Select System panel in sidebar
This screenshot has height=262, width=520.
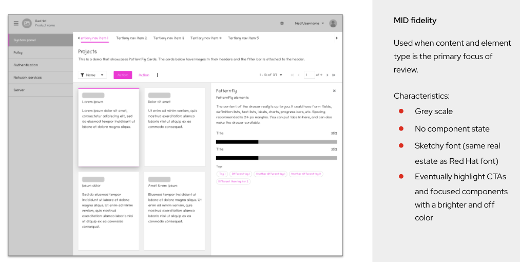click(41, 40)
